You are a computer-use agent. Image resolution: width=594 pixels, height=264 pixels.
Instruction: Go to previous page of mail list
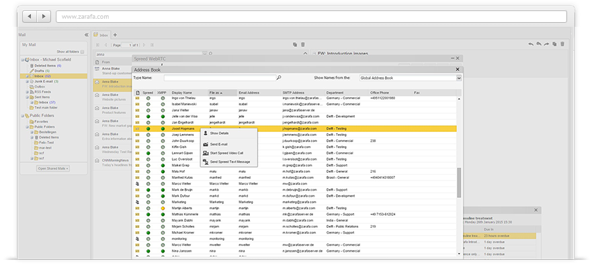105,45
